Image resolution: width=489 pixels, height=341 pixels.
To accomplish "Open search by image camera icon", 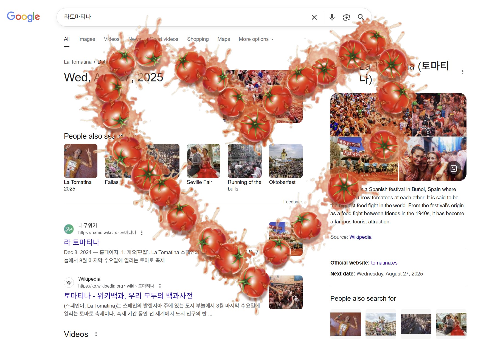I will click(x=347, y=17).
